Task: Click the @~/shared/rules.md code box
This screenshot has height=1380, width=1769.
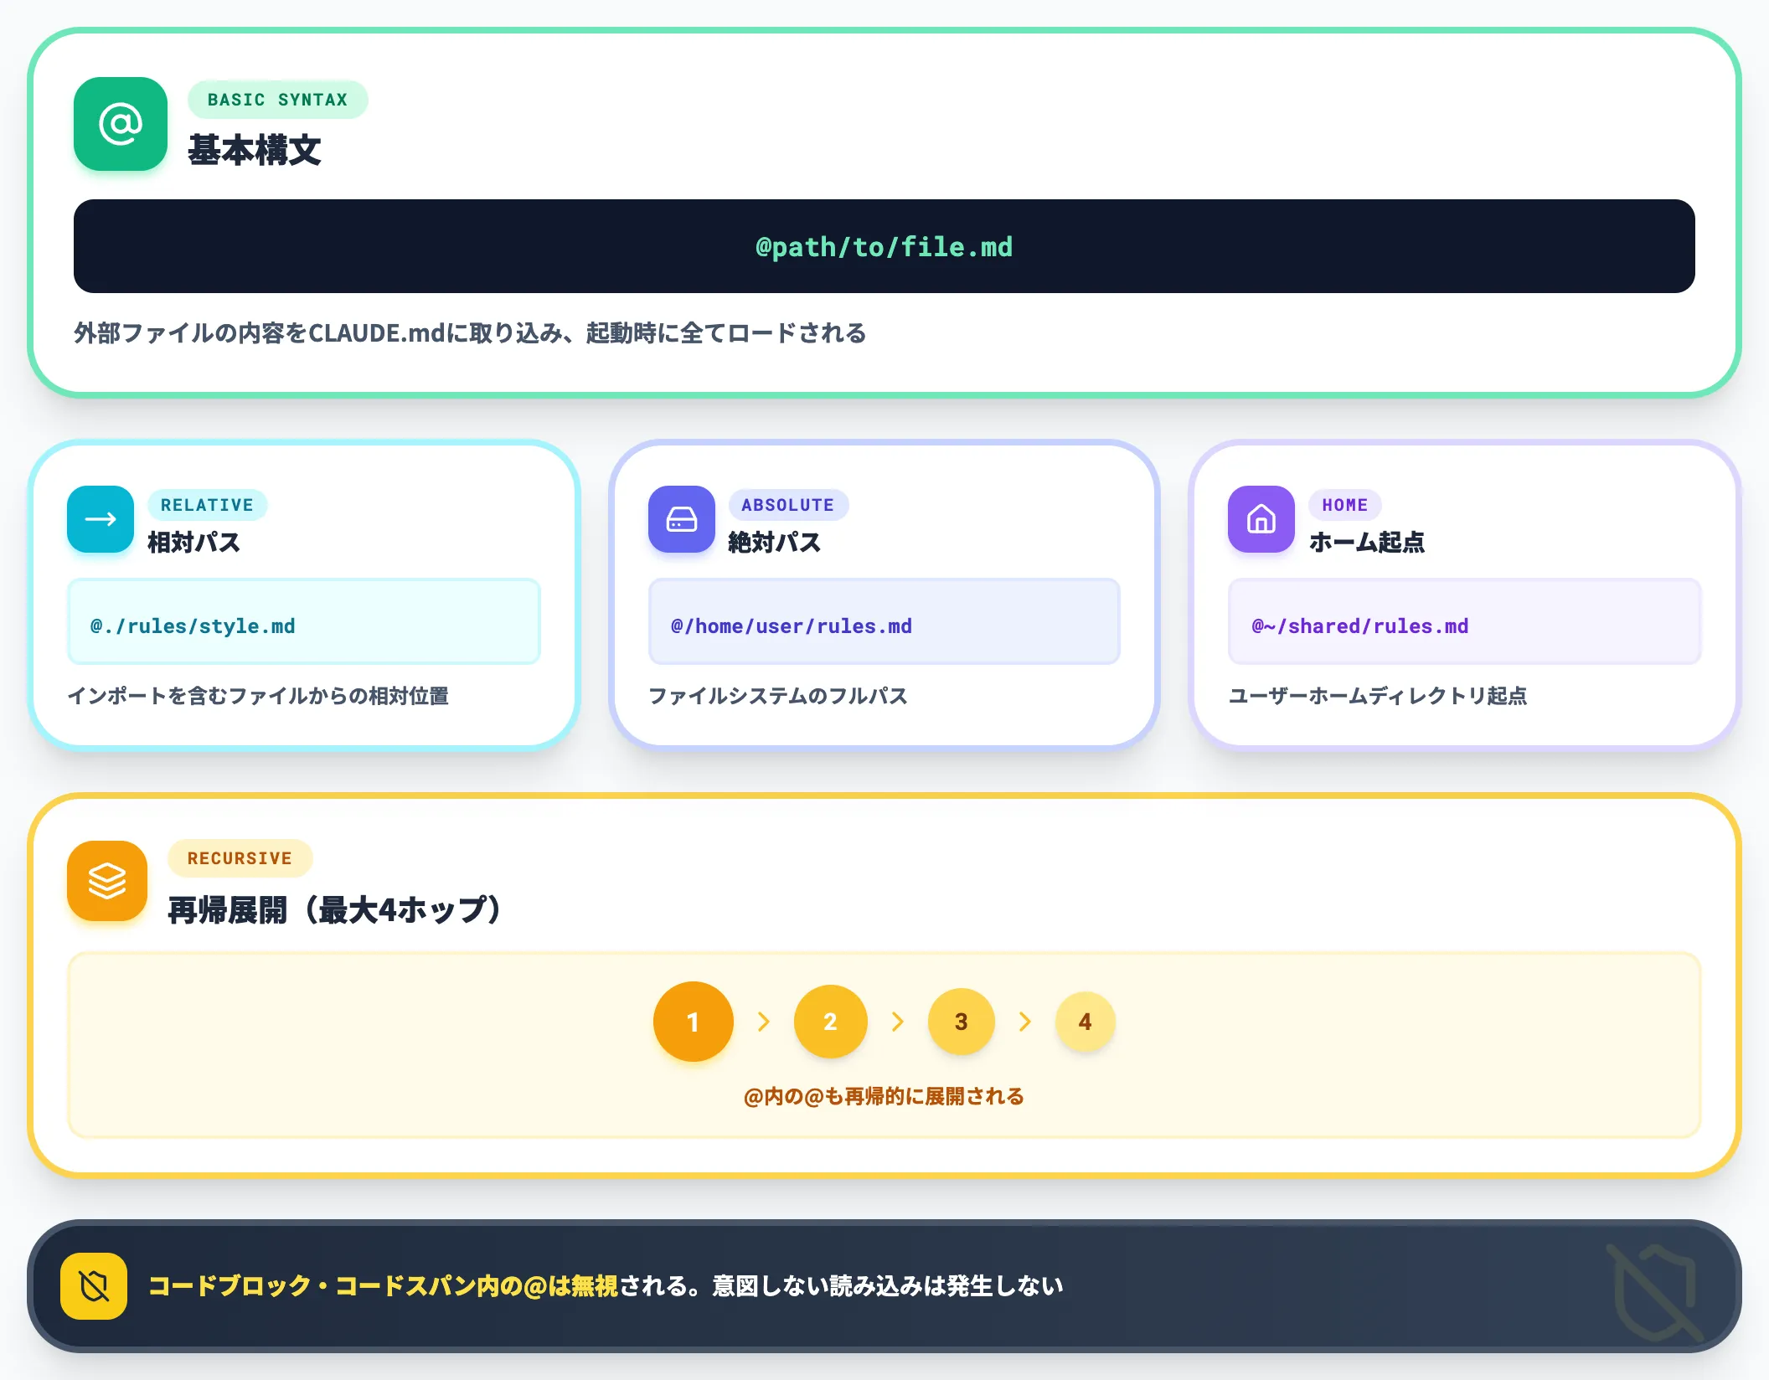Action: pos(1465,621)
